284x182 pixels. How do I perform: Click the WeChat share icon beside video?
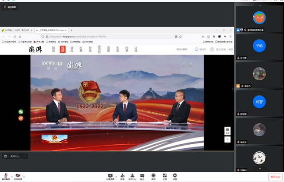pyautogui.click(x=20, y=112)
